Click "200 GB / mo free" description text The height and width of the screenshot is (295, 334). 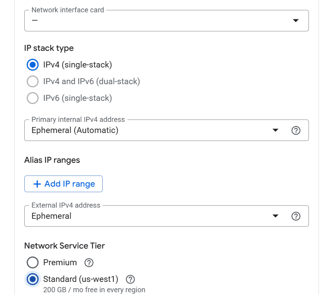tap(94, 290)
